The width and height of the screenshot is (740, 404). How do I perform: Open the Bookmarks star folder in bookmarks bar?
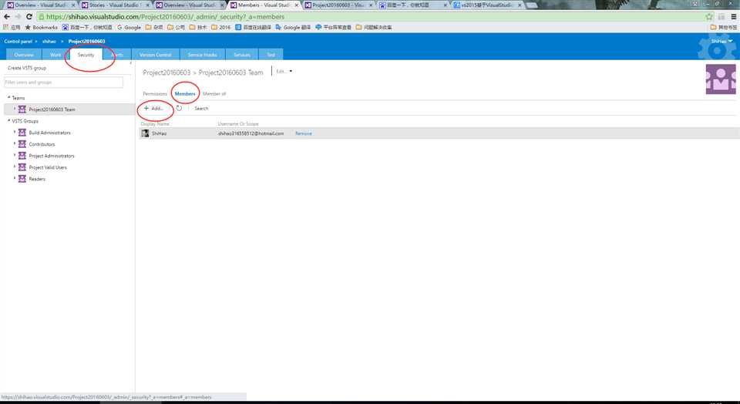[41, 28]
